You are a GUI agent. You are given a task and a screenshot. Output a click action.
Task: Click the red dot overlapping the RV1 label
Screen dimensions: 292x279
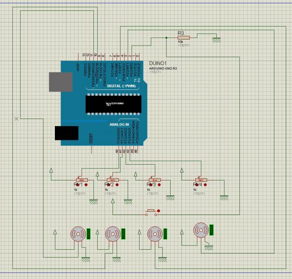click(x=77, y=185)
